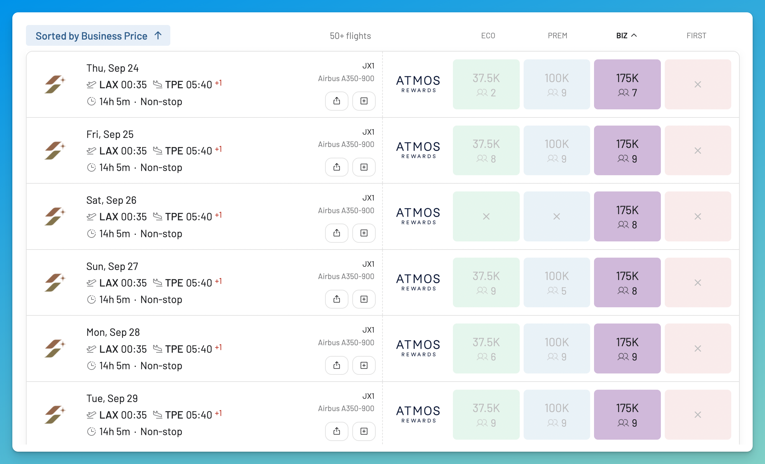Click Starlux airline logo on Sat, Sep 26 row
The height and width of the screenshot is (464, 765).
click(x=55, y=216)
